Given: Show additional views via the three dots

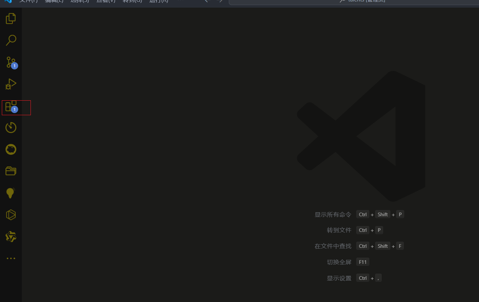Looking at the screenshot, I should pyautogui.click(x=11, y=258).
